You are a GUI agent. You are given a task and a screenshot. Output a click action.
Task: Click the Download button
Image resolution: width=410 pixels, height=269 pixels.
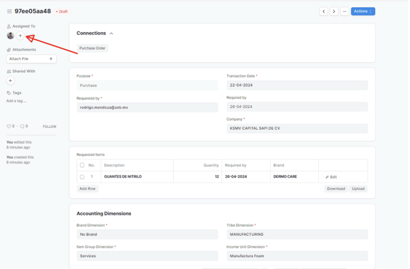[x=336, y=189]
